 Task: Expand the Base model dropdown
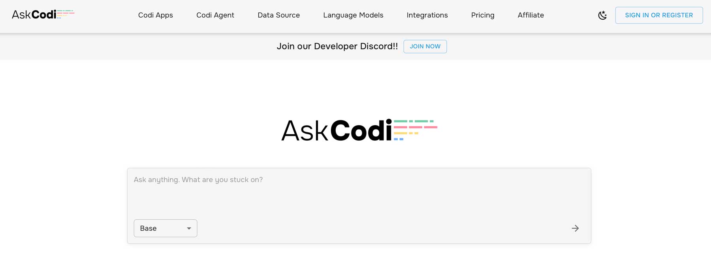click(166, 228)
